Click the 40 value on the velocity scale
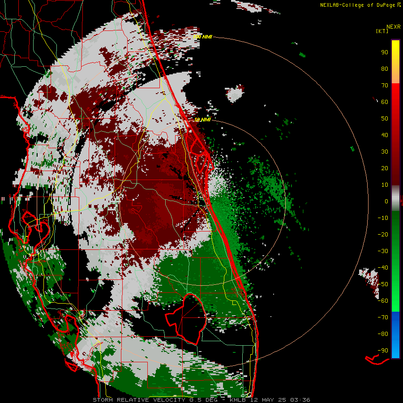This screenshot has height=403, width=403. pos(385,135)
